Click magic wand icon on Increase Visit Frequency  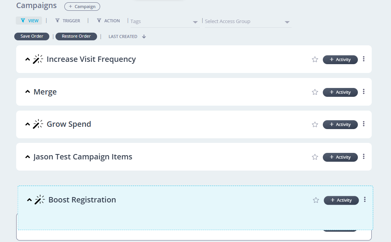pos(38,59)
